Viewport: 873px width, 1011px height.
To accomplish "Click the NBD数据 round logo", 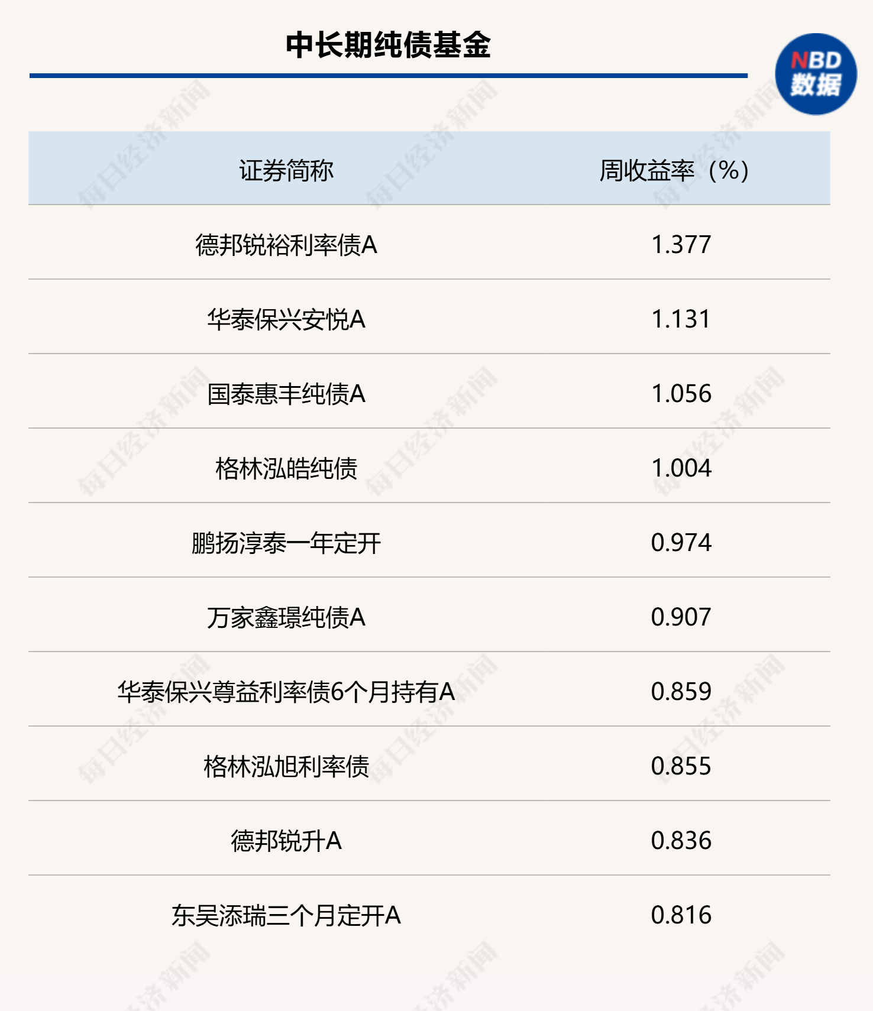I will [816, 74].
